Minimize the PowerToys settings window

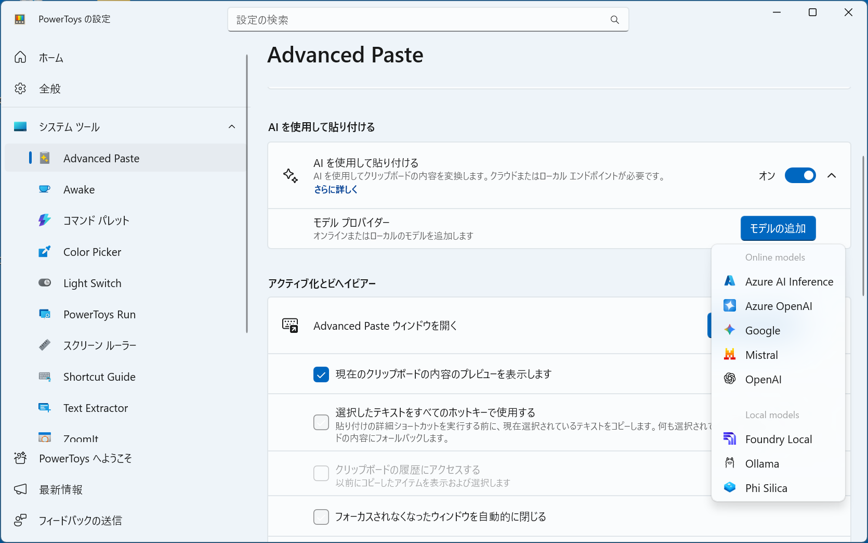point(777,12)
